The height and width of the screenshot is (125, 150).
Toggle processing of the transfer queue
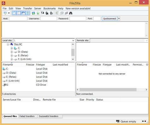pyautogui.click(x=38, y=13)
